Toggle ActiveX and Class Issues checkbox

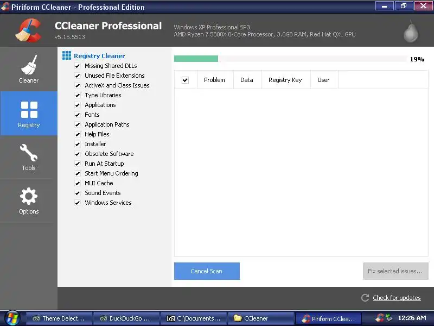tap(78, 85)
